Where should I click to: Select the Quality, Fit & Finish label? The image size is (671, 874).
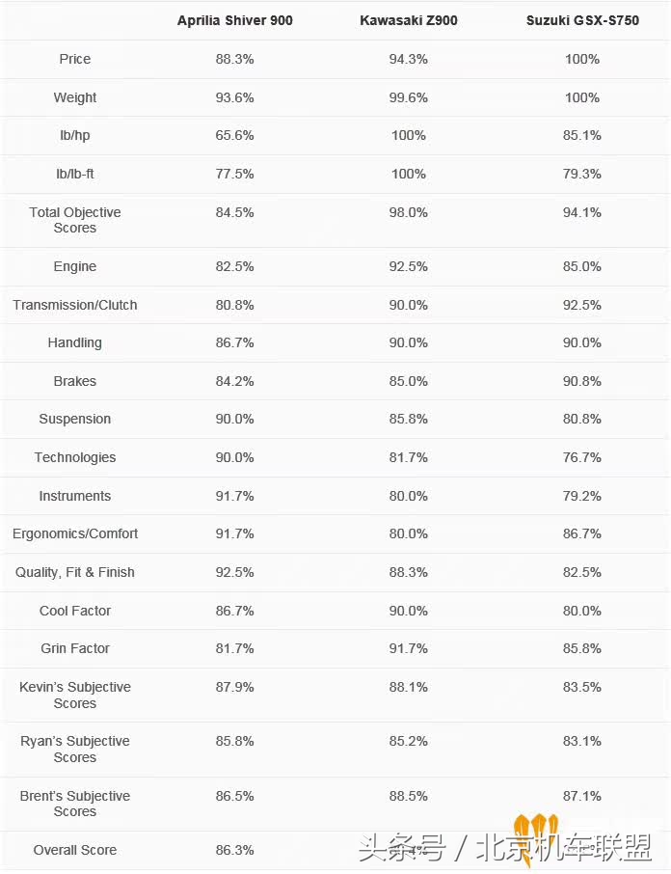(x=75, y=572)
